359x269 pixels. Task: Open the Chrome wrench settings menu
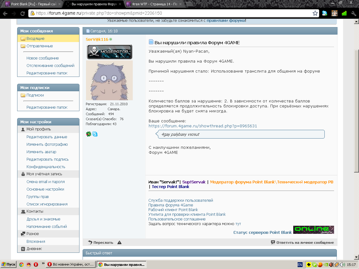tap(353, 13)
